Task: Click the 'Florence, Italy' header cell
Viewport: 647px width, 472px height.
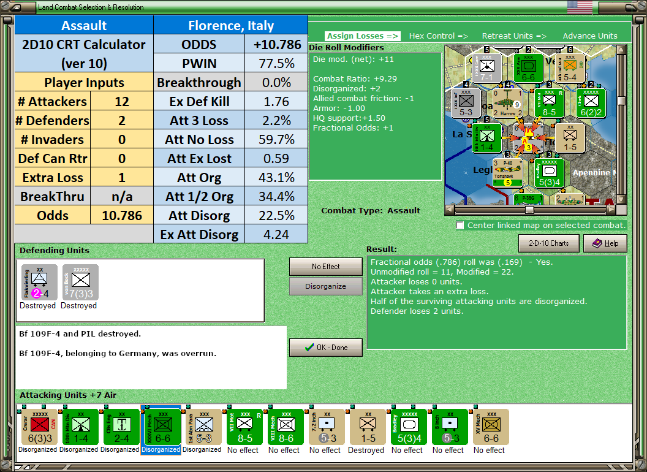Action: (230, 26)
